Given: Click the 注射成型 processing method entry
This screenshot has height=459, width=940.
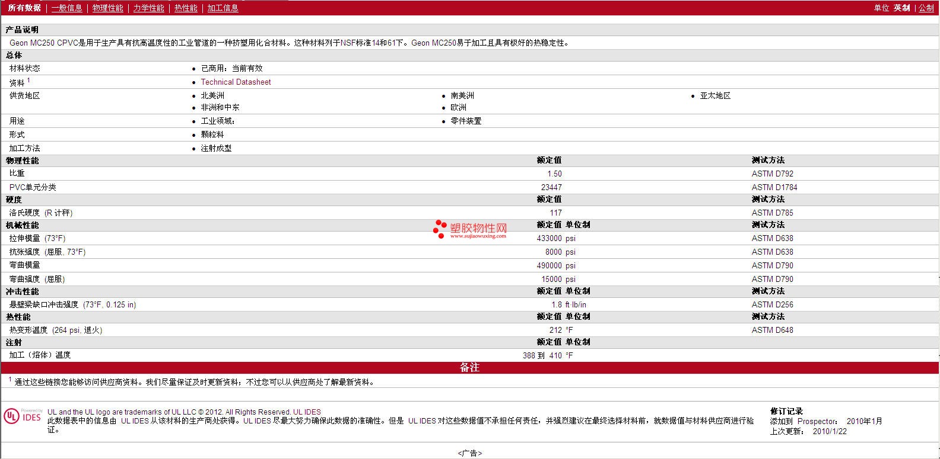Looking at the screenshot, I should pos(216,148).
